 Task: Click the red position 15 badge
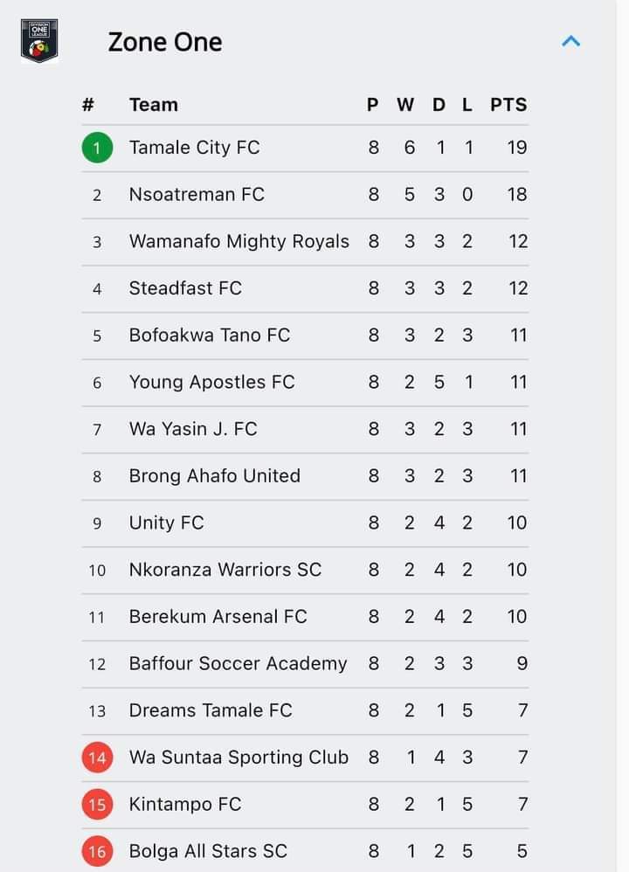click(97, 804)
